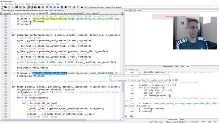
Task: Click the UTF-8 encoding status
Action: pyautogui.click(x=203, y=122)
